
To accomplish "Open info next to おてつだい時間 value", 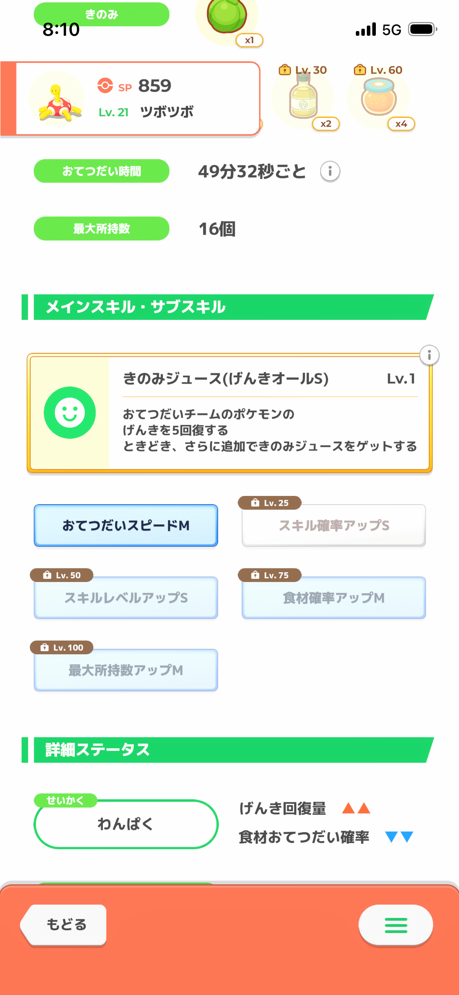I will tap(330, 172).
